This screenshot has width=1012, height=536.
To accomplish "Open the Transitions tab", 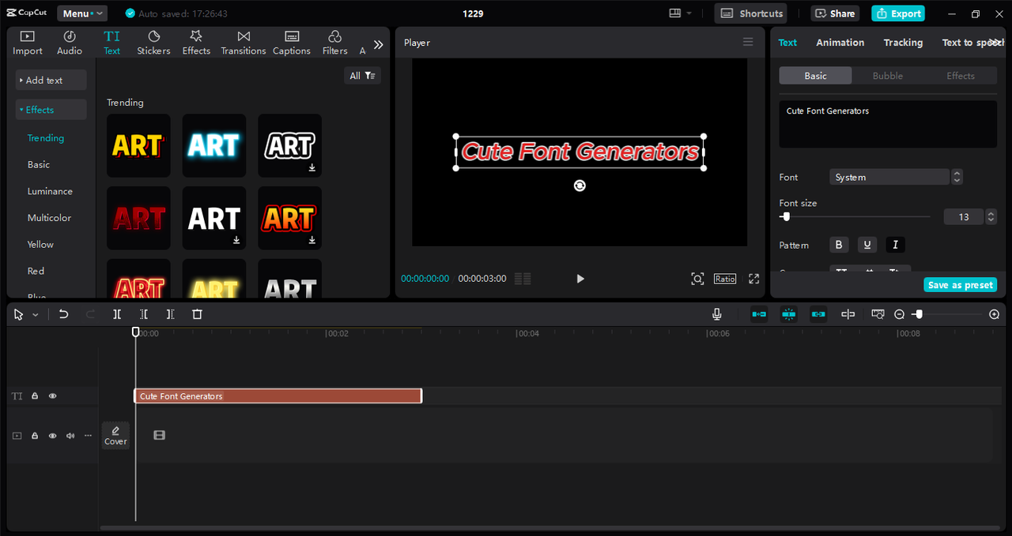I will (x=244, y=43).
